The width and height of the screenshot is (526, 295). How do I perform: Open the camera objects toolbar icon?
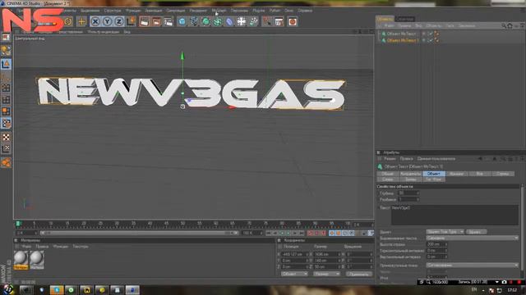(x=266, y=22)
